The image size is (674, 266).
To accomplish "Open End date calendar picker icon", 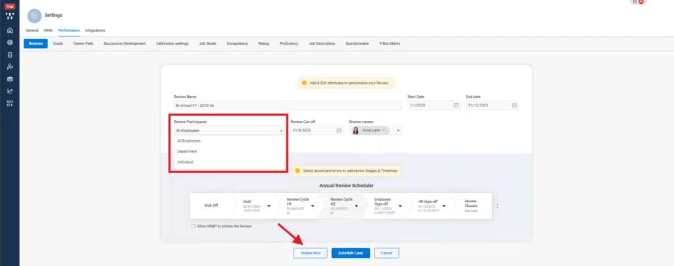I will 514,105.
